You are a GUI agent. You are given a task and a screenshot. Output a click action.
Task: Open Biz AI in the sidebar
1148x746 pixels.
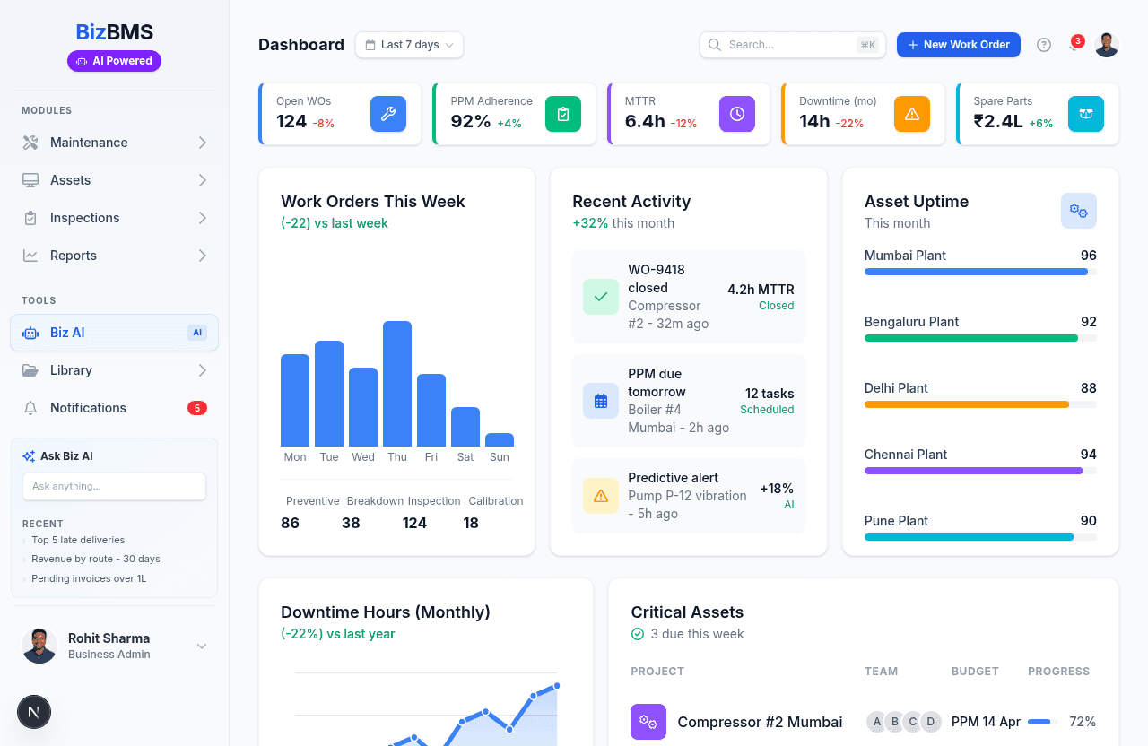(x=114, y=333)
